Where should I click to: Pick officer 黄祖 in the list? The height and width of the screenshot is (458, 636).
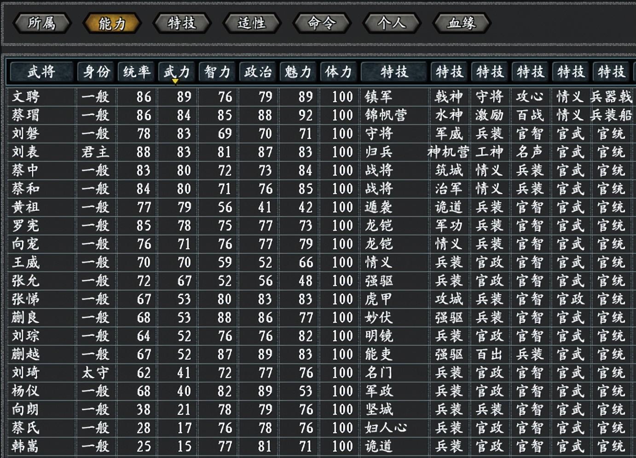[x=26, y=207]
